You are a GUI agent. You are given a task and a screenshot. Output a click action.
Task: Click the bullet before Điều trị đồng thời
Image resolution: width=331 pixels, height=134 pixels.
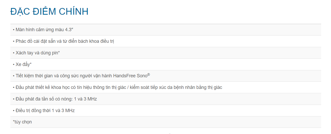point(14,111)
